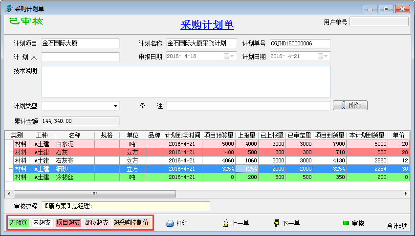Sort by 计划到场时间 column header
Viewport: 415px width, 236px height.
click(x=182, y=135)
